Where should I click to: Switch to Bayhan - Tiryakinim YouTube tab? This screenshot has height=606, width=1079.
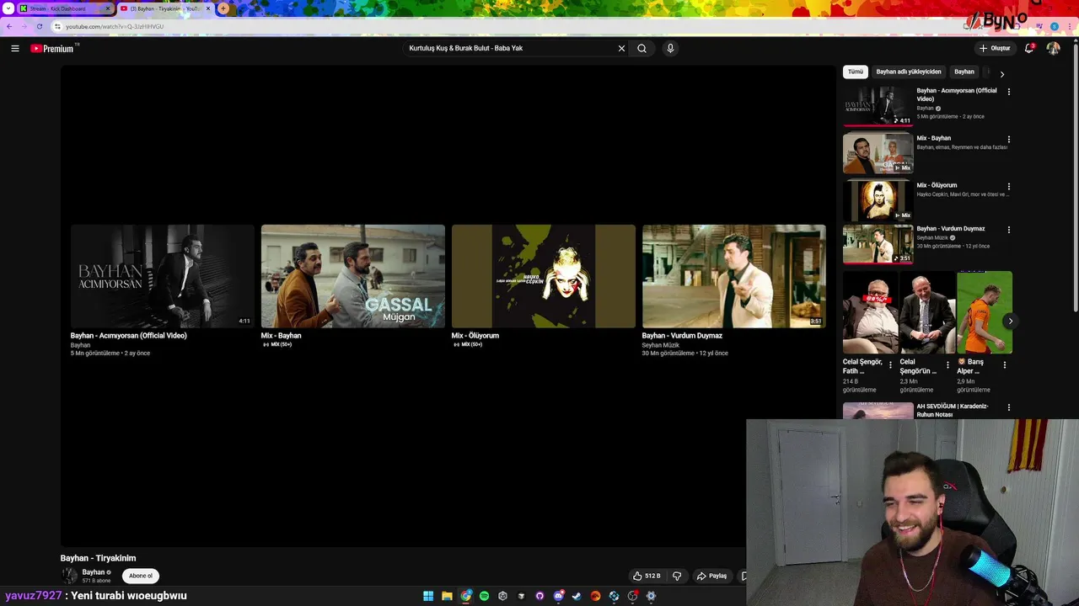pos(165,8)
